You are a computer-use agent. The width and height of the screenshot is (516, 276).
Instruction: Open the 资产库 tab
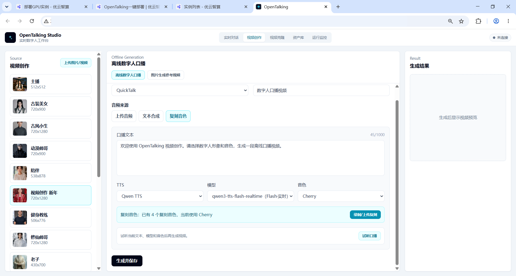coord(298,38)
